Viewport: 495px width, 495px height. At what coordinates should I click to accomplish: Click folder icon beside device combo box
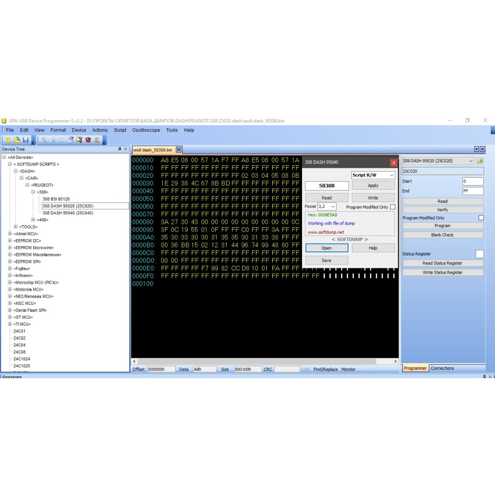pos(480,161)
